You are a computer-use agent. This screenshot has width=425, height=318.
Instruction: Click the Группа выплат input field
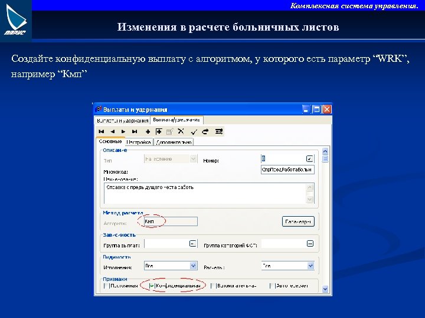point(166,244)
